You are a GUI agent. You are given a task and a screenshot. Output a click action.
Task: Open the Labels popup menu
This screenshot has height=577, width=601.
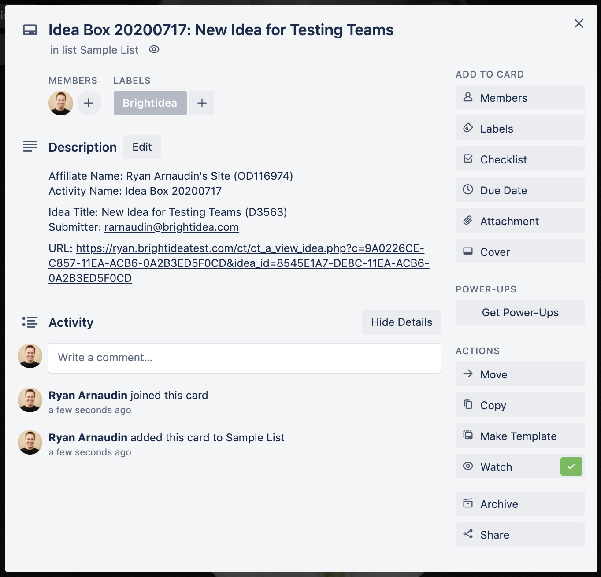(520, 129)
